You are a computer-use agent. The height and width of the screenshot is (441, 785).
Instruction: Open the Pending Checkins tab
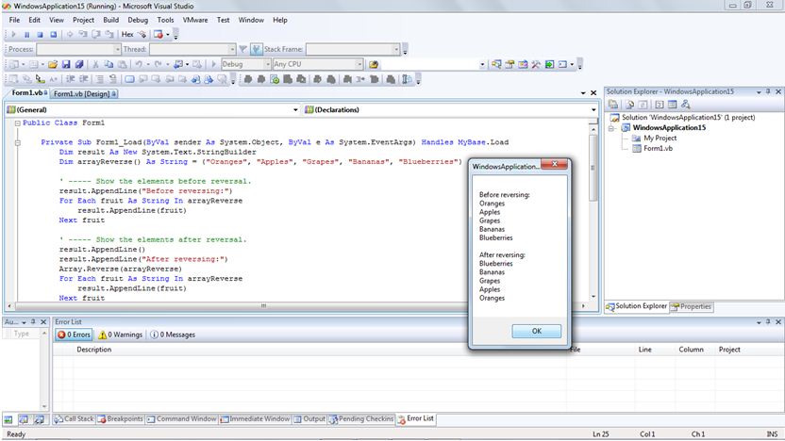tap(361, 419)
